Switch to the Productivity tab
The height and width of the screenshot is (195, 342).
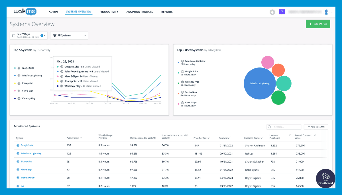coord(109,12)
